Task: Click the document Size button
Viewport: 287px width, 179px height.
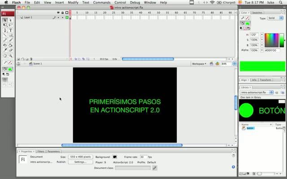Action: (81, 157)
